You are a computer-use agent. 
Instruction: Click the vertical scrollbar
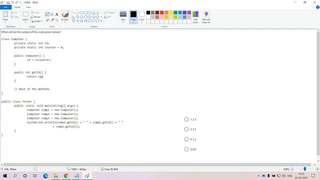[318, 94]
